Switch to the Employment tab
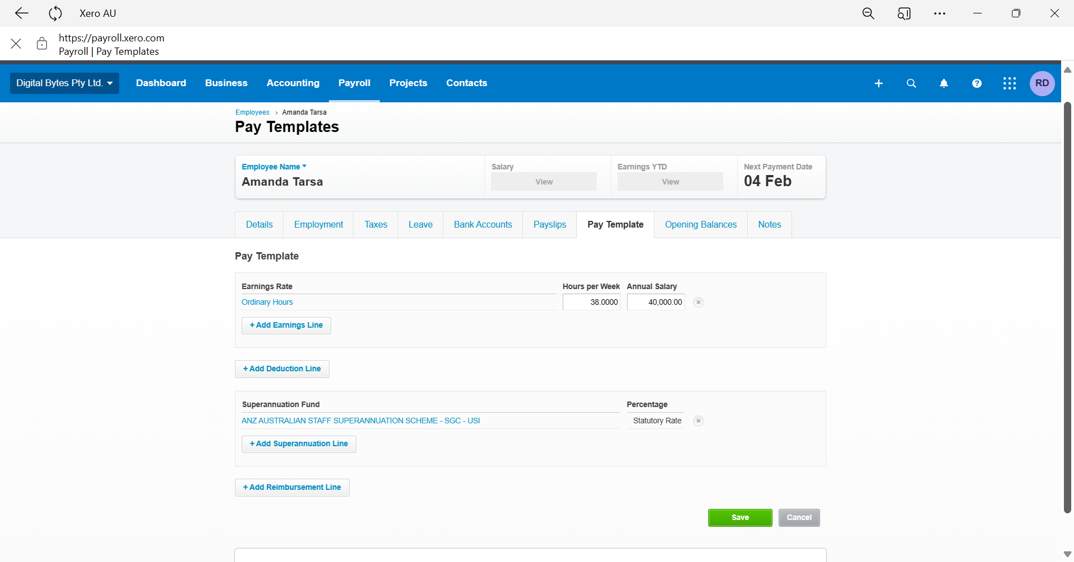Viewport: 1074px width, 562px height. point(319,225)
